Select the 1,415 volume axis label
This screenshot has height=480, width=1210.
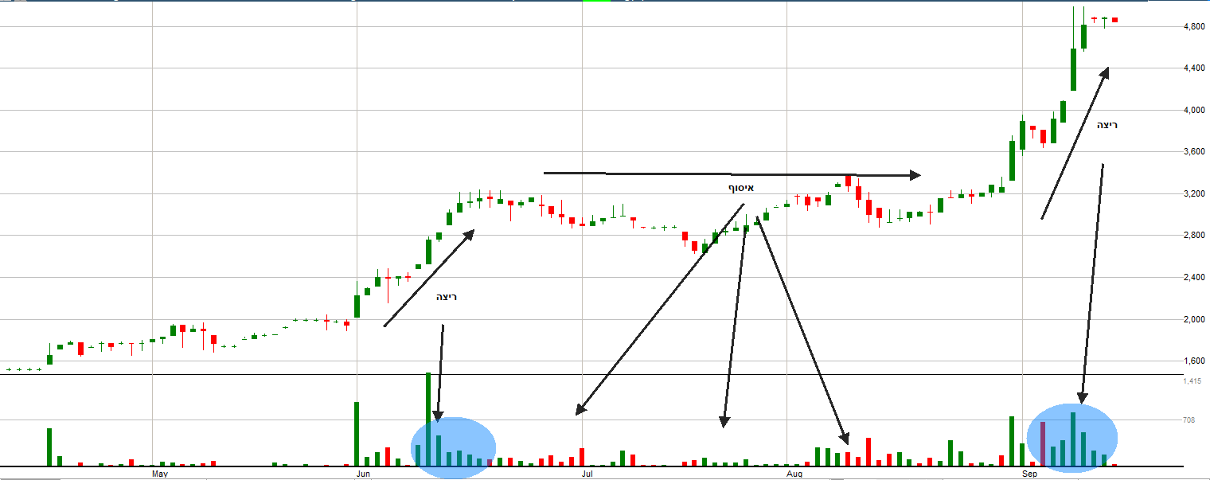coord(1194,381)
